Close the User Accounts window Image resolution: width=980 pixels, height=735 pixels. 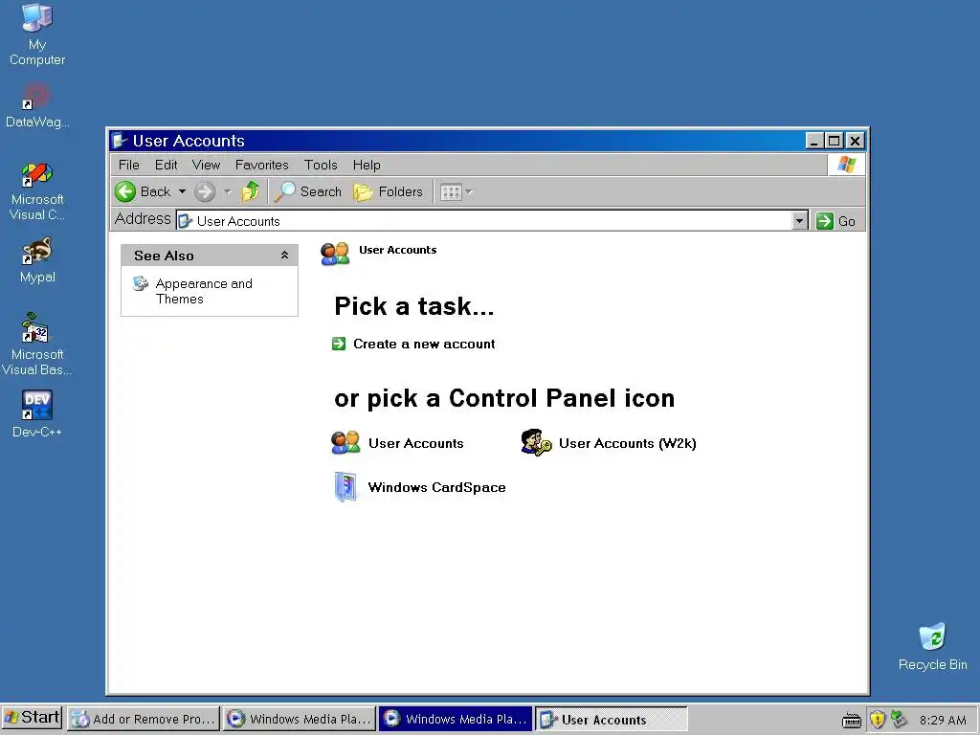[855, 141]
